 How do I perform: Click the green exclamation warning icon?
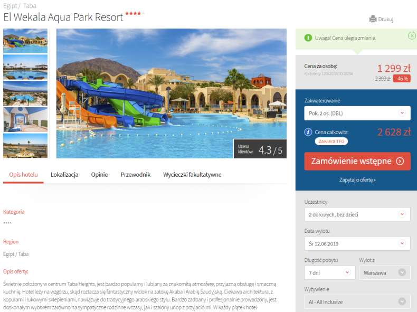coord(308,38)
